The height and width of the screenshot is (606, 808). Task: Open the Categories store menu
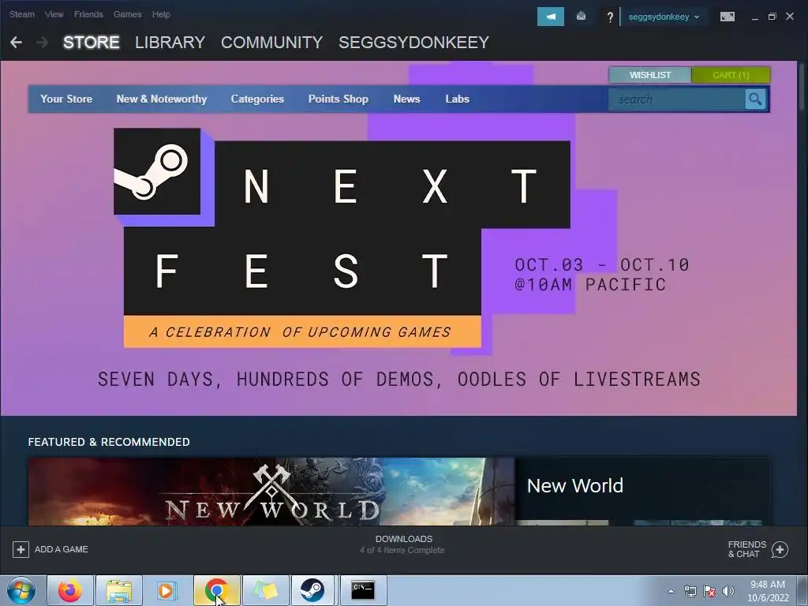pos(257,99)
